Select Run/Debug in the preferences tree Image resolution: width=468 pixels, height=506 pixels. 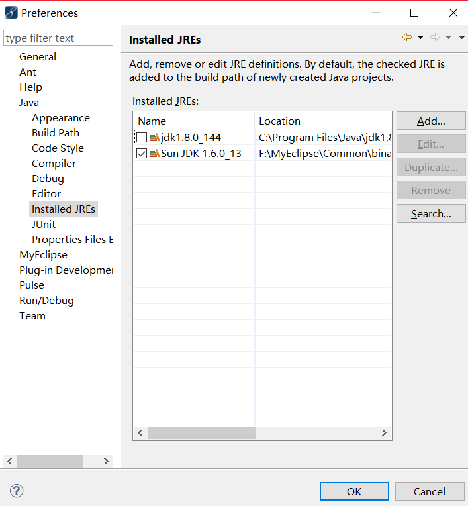(x=46, y=301)
